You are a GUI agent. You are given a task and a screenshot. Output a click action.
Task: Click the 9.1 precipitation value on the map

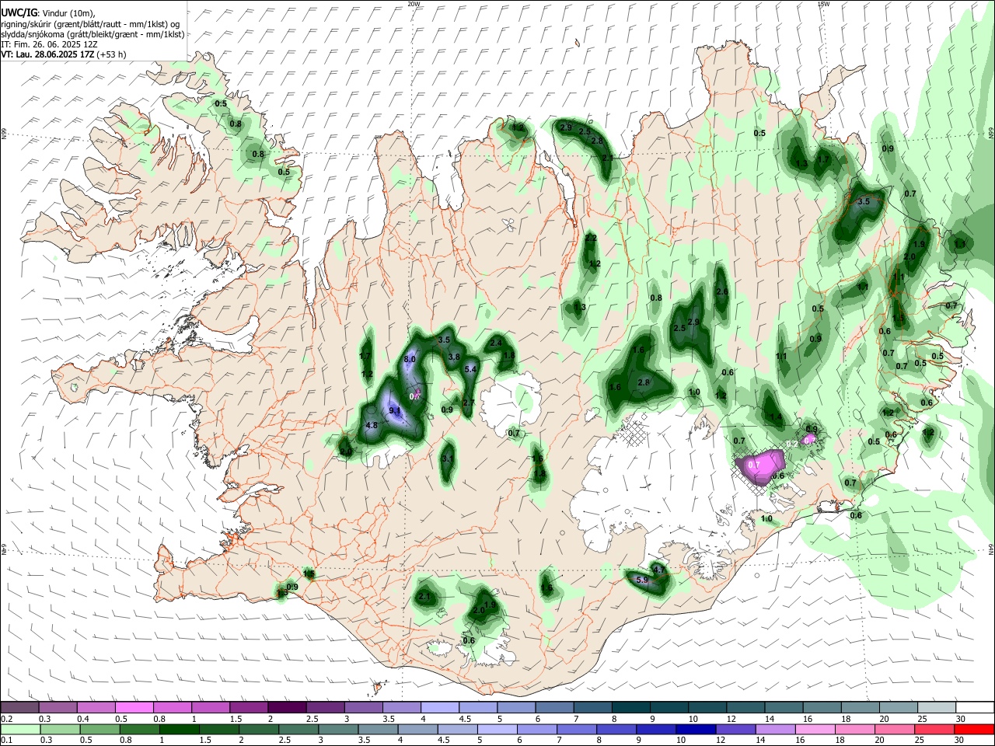(394, 410)
